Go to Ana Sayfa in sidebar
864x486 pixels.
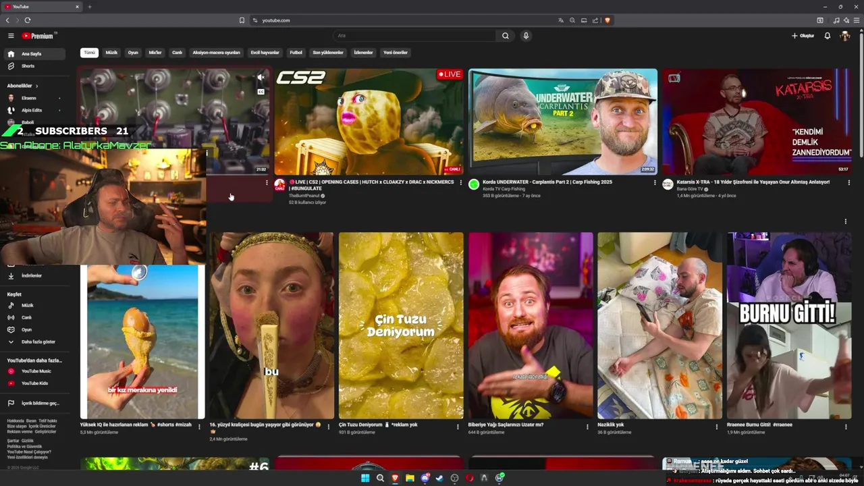[x=35, y=54]
